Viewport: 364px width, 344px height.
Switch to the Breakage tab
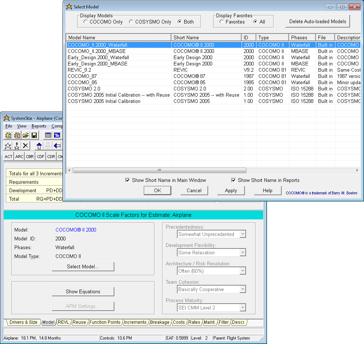[160, 322]
